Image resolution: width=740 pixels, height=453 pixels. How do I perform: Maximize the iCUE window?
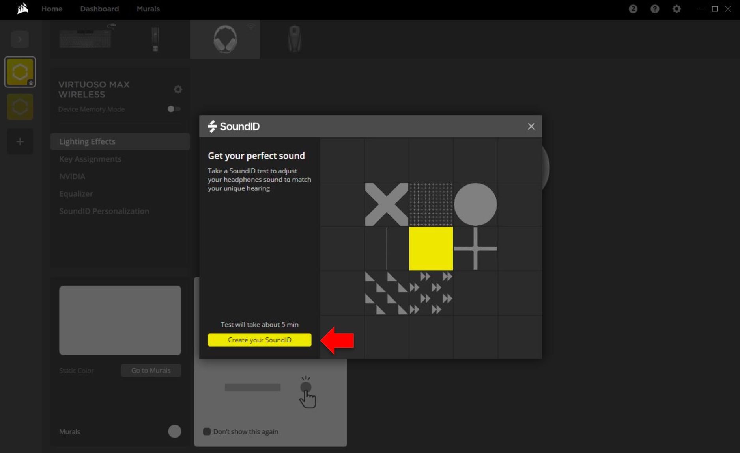[715, 9]
